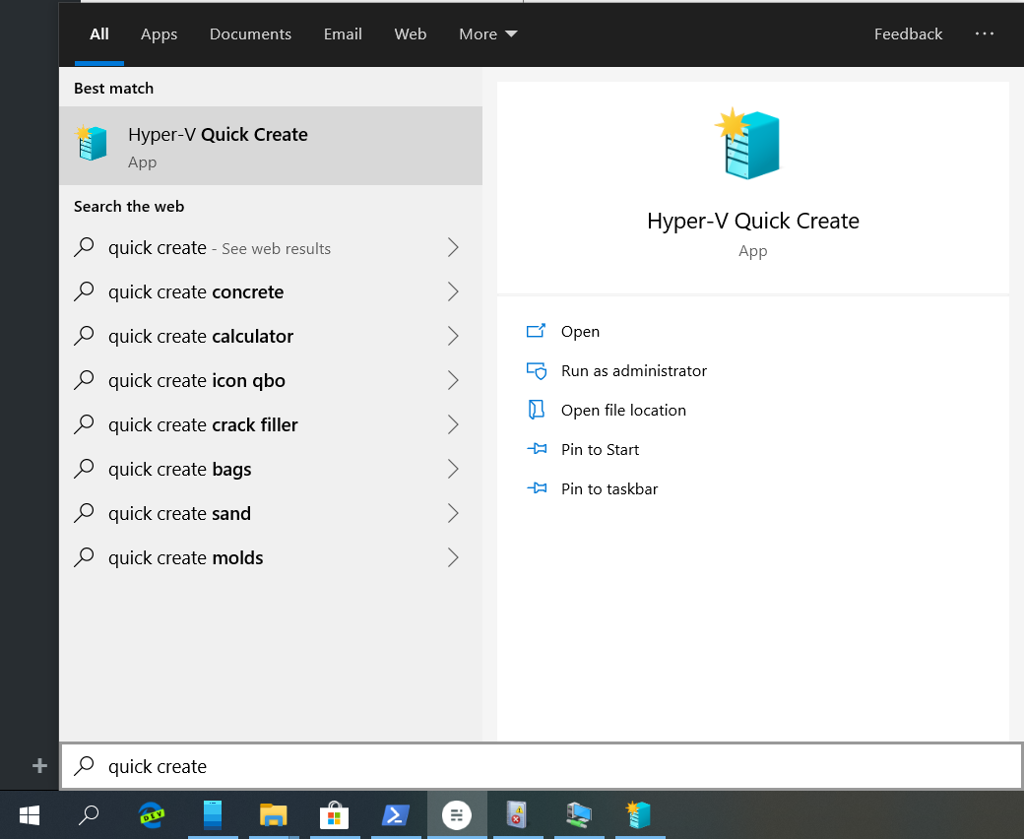
Task: Select 'quick create sand' suggestion
Action: pos(271,514)
